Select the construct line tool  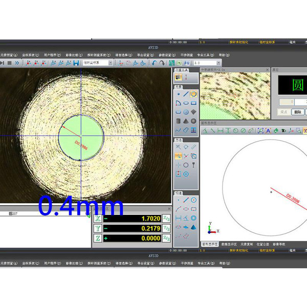point(186,200)
